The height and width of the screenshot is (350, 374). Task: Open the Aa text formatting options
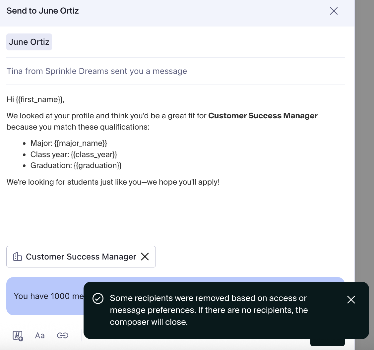tap(40, 336)
